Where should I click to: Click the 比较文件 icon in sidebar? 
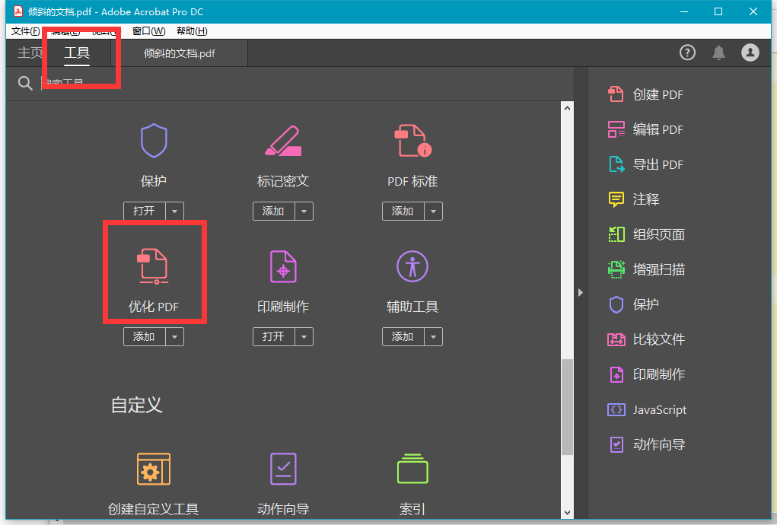(616, 339)
